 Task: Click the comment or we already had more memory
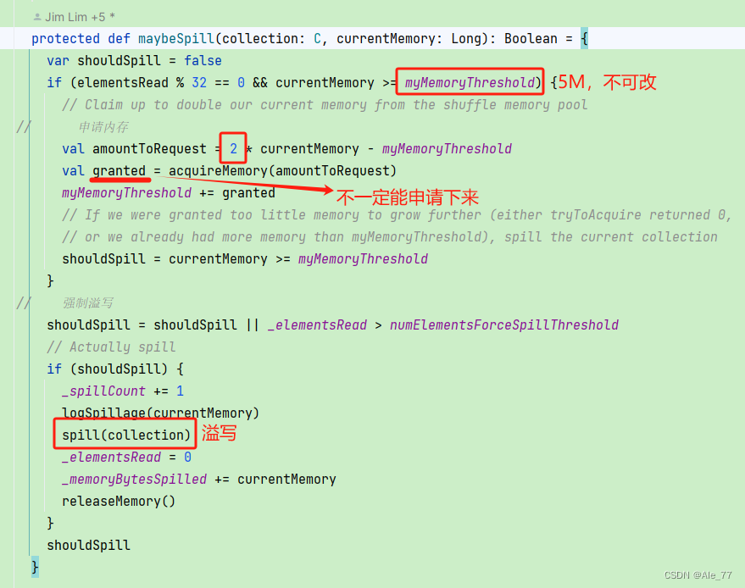(390, 236)
